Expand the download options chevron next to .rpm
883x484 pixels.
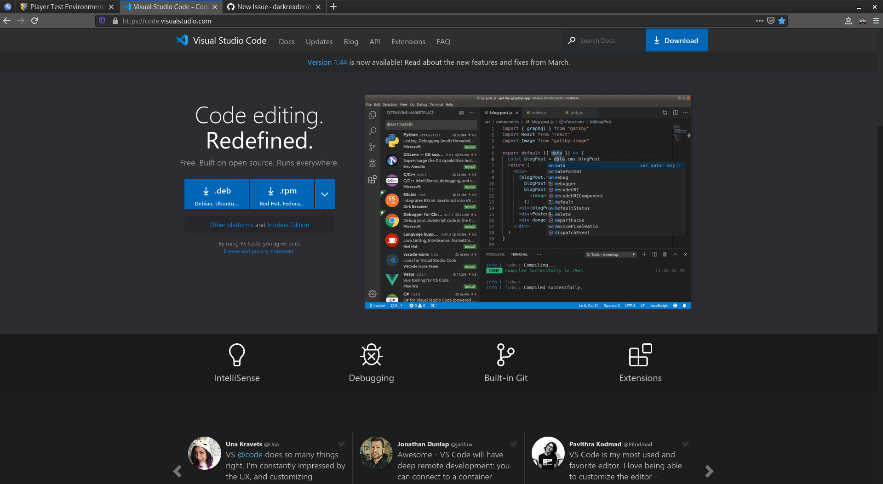[325, 194]
